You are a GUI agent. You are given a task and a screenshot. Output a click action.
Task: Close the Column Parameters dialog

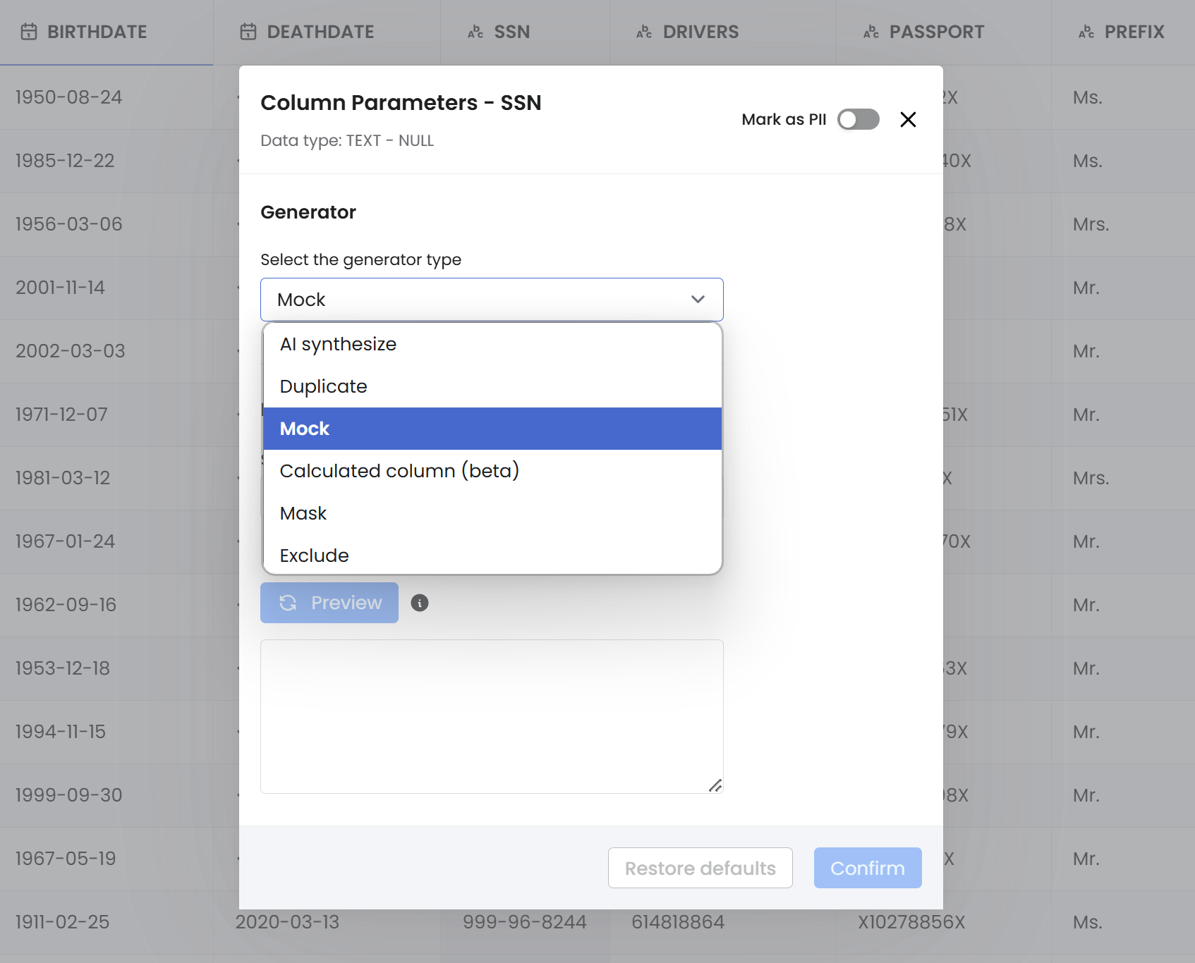(908, 120)
